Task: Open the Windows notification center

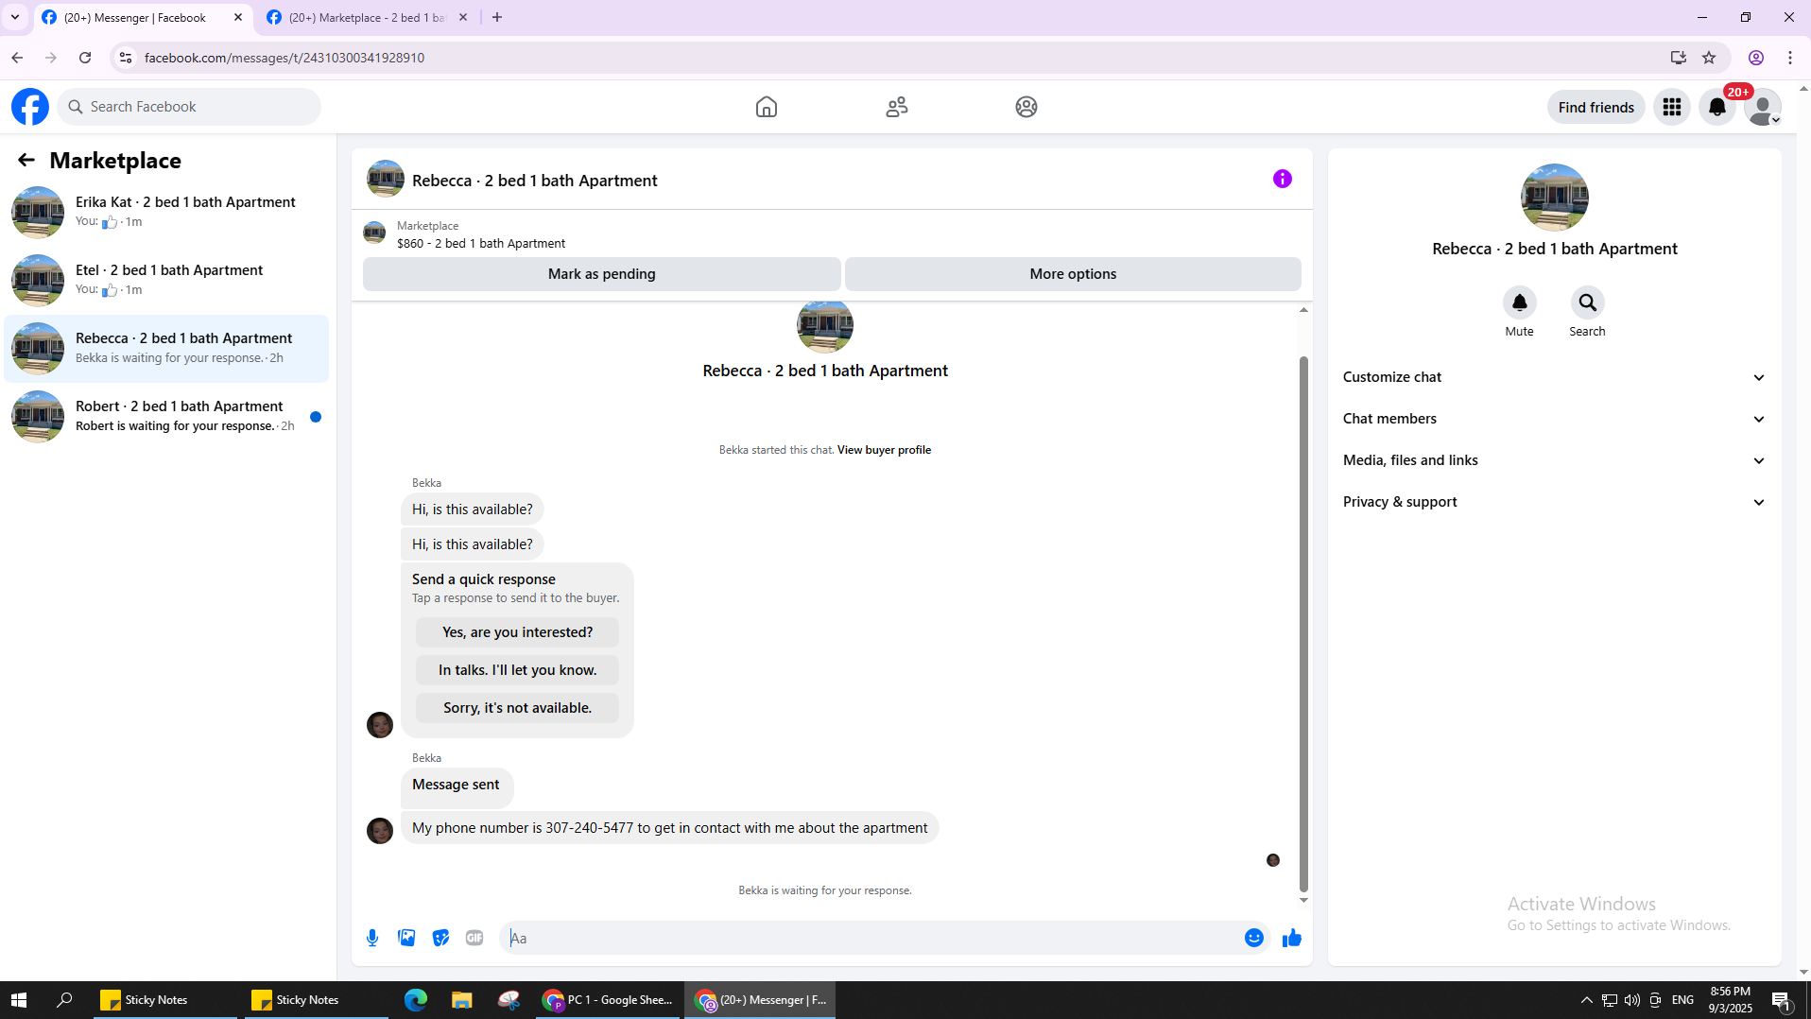Action: point(1782,999)
